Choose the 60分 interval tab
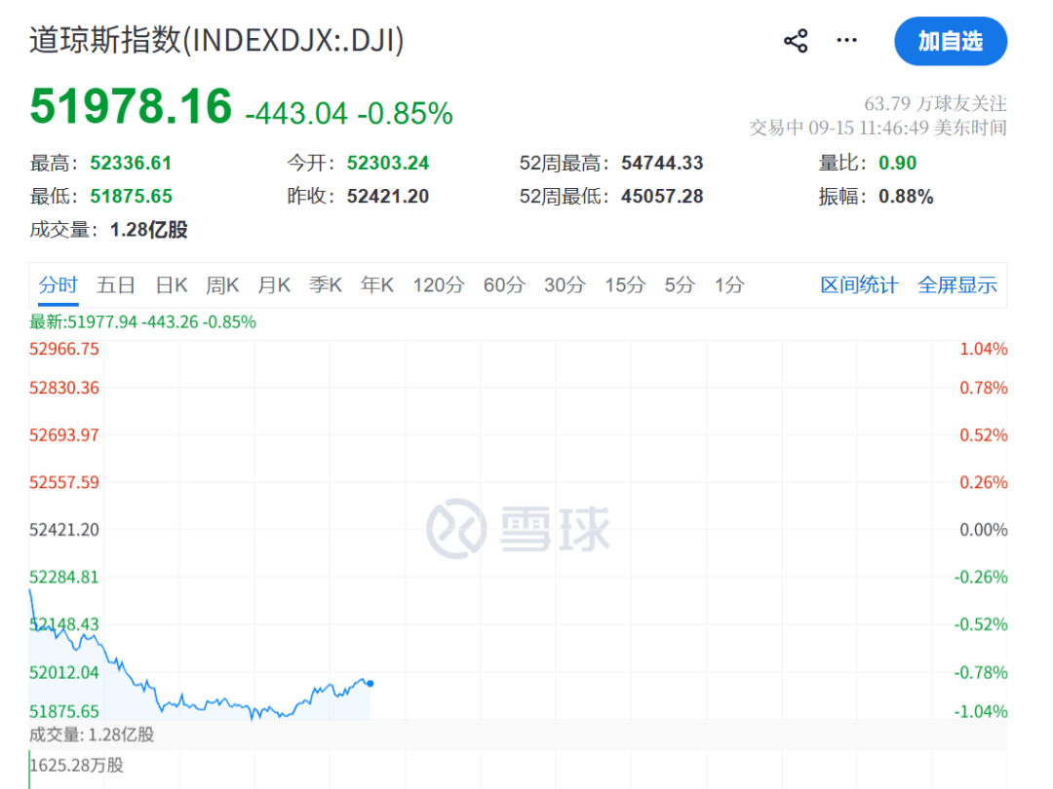 coord(504,285)
